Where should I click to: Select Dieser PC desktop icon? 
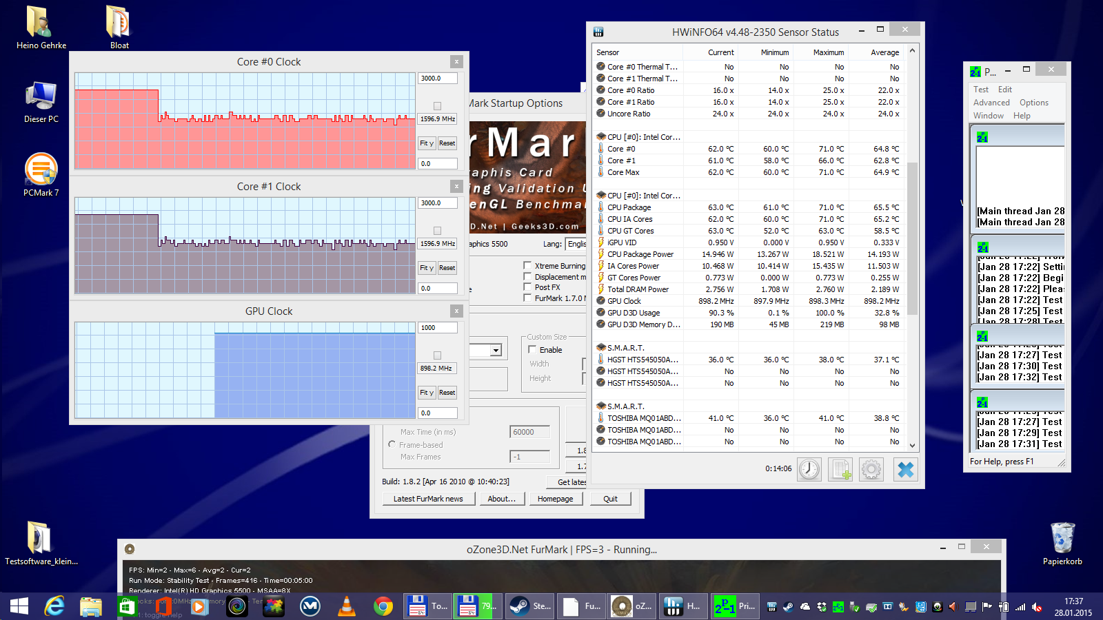pyautogui.click(x=41, y=102)
